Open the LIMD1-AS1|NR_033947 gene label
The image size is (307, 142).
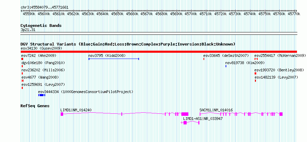click(203, 119)
